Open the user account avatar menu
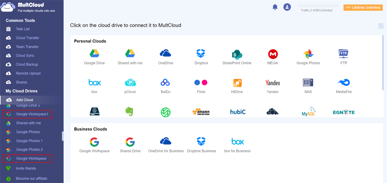Image resolution: width=387 pixels, height=183 pixels. (x=287, y=7)
